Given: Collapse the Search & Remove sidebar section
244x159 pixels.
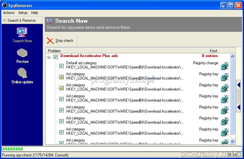Looking at the screenshot, I should 4,20.
